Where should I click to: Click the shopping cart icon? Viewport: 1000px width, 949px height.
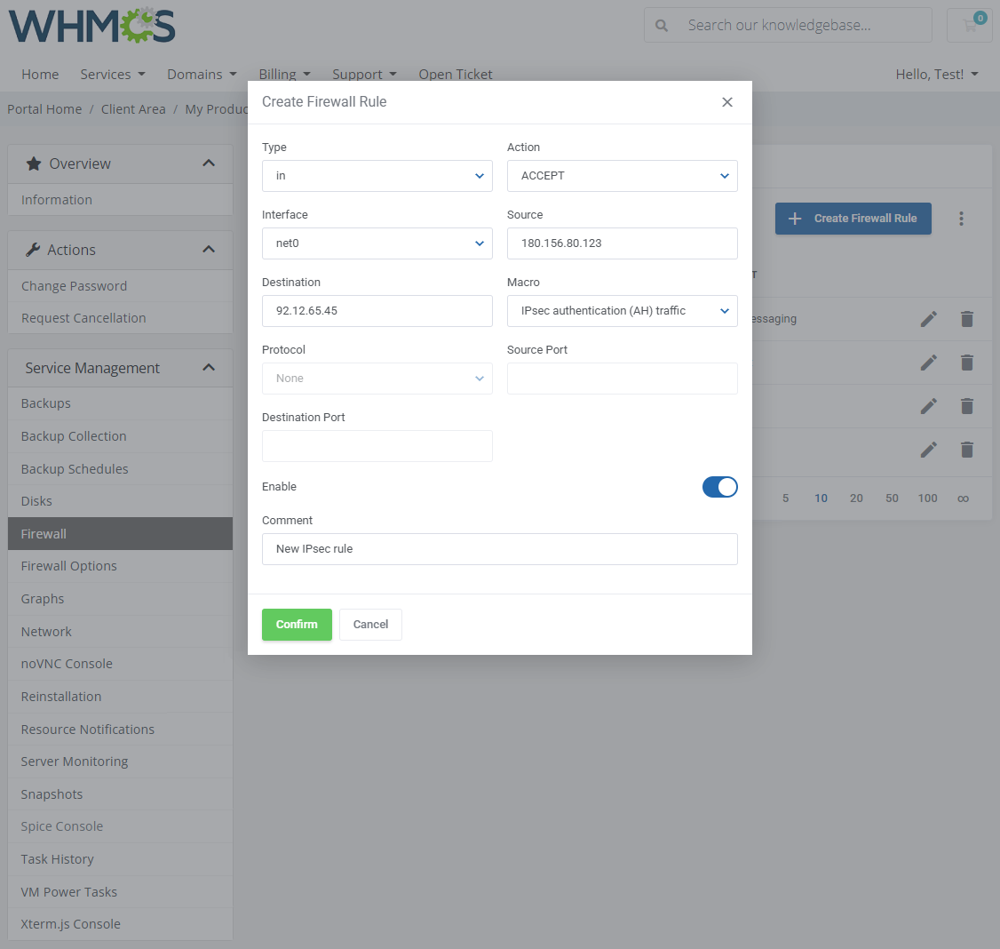(969, 25)
